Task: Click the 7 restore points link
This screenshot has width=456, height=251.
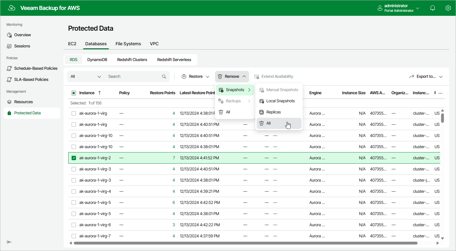Action: tap(174, 158)
